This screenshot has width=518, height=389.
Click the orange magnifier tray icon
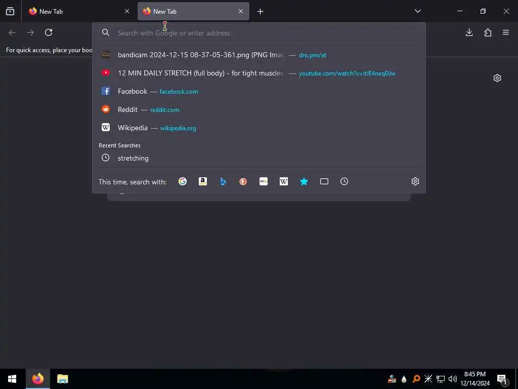(x=416, y=379)
